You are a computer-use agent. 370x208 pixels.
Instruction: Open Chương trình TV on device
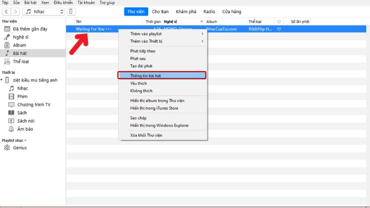(34, 105)
